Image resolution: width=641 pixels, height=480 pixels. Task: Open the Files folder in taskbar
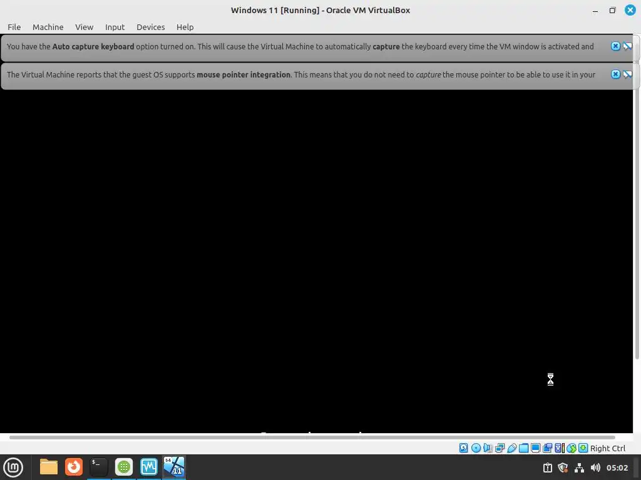49,467
